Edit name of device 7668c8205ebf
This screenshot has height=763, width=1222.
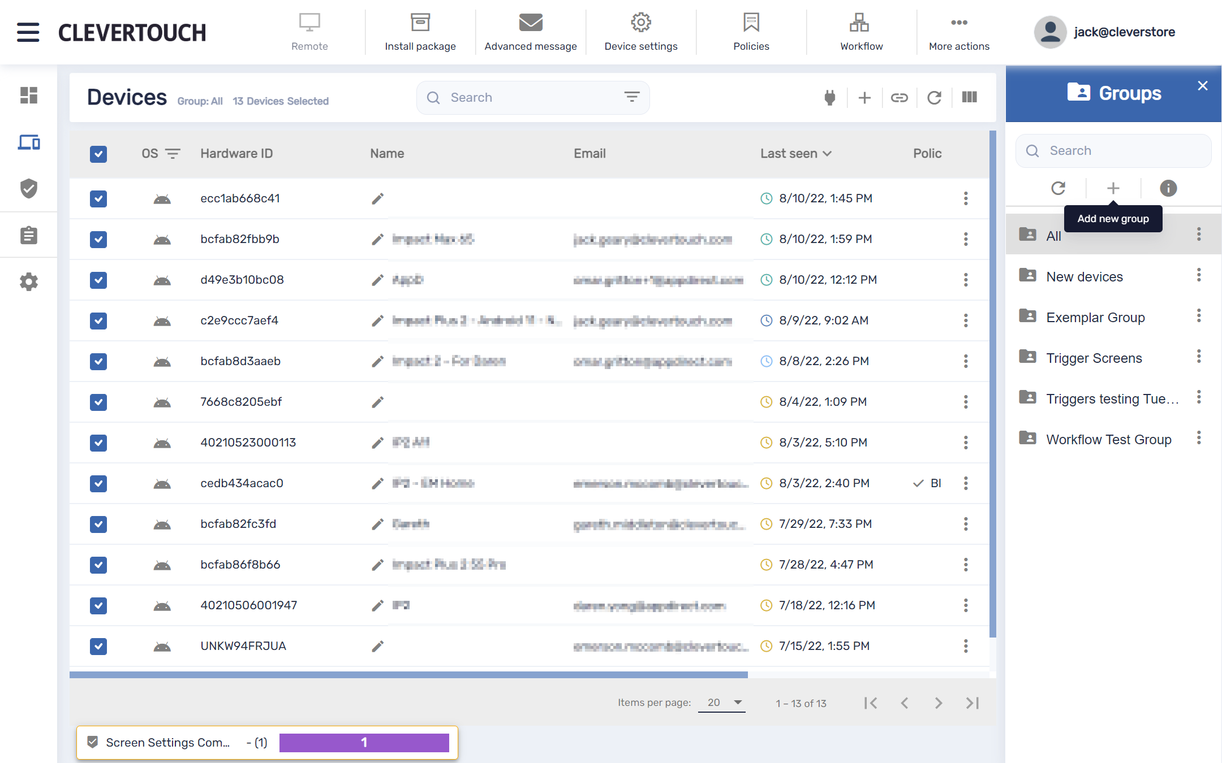pyautogui.click(x=377, y=402)
